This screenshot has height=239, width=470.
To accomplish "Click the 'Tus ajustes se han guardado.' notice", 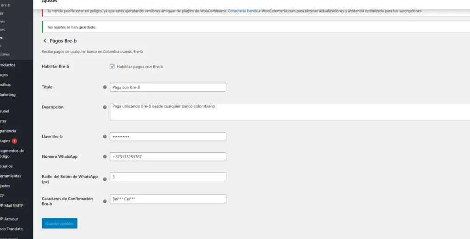I will [x=72, y=27].
